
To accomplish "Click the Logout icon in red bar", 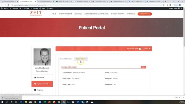I will (x=150, y=49).
